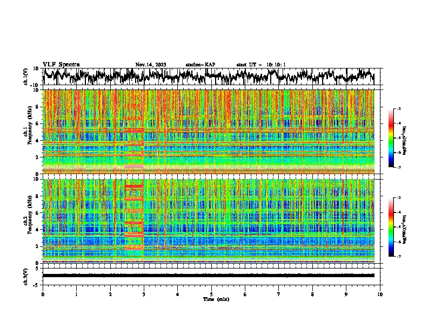
Task: Click time axis tick label "4"
Action: pos(178,294)
